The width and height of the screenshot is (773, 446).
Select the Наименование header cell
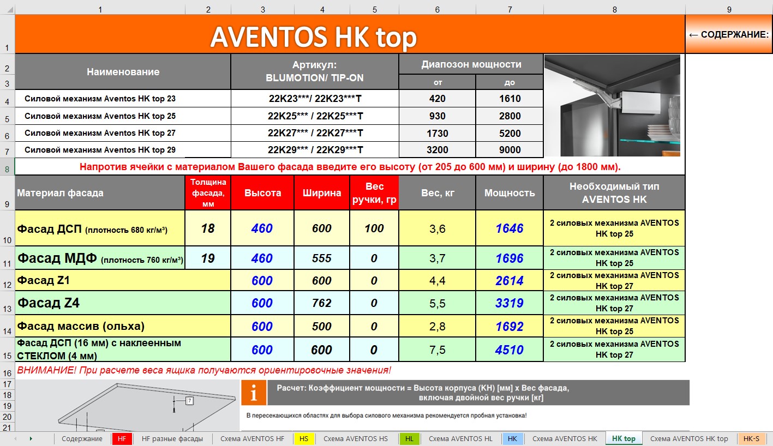tap(123, 72)
